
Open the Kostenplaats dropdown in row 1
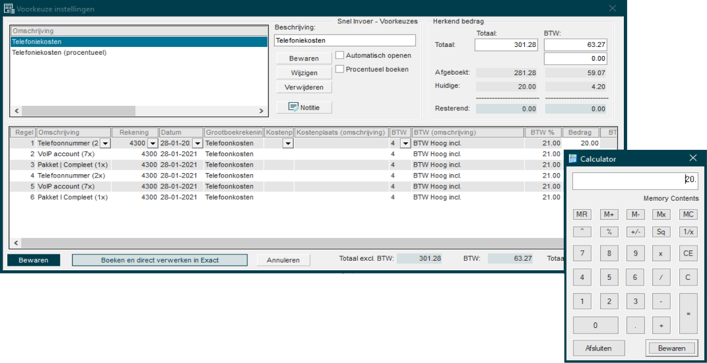click(288, 144)
